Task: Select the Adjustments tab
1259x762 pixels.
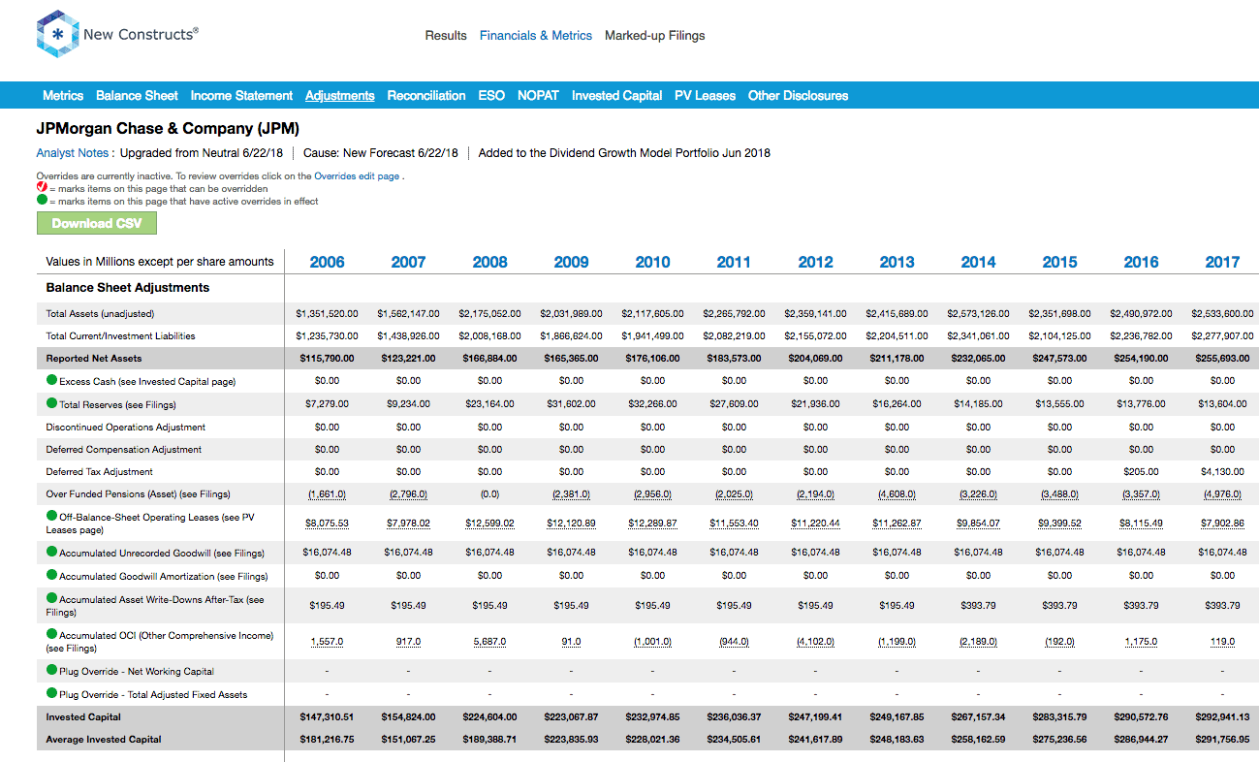Action: click(340, 96)
